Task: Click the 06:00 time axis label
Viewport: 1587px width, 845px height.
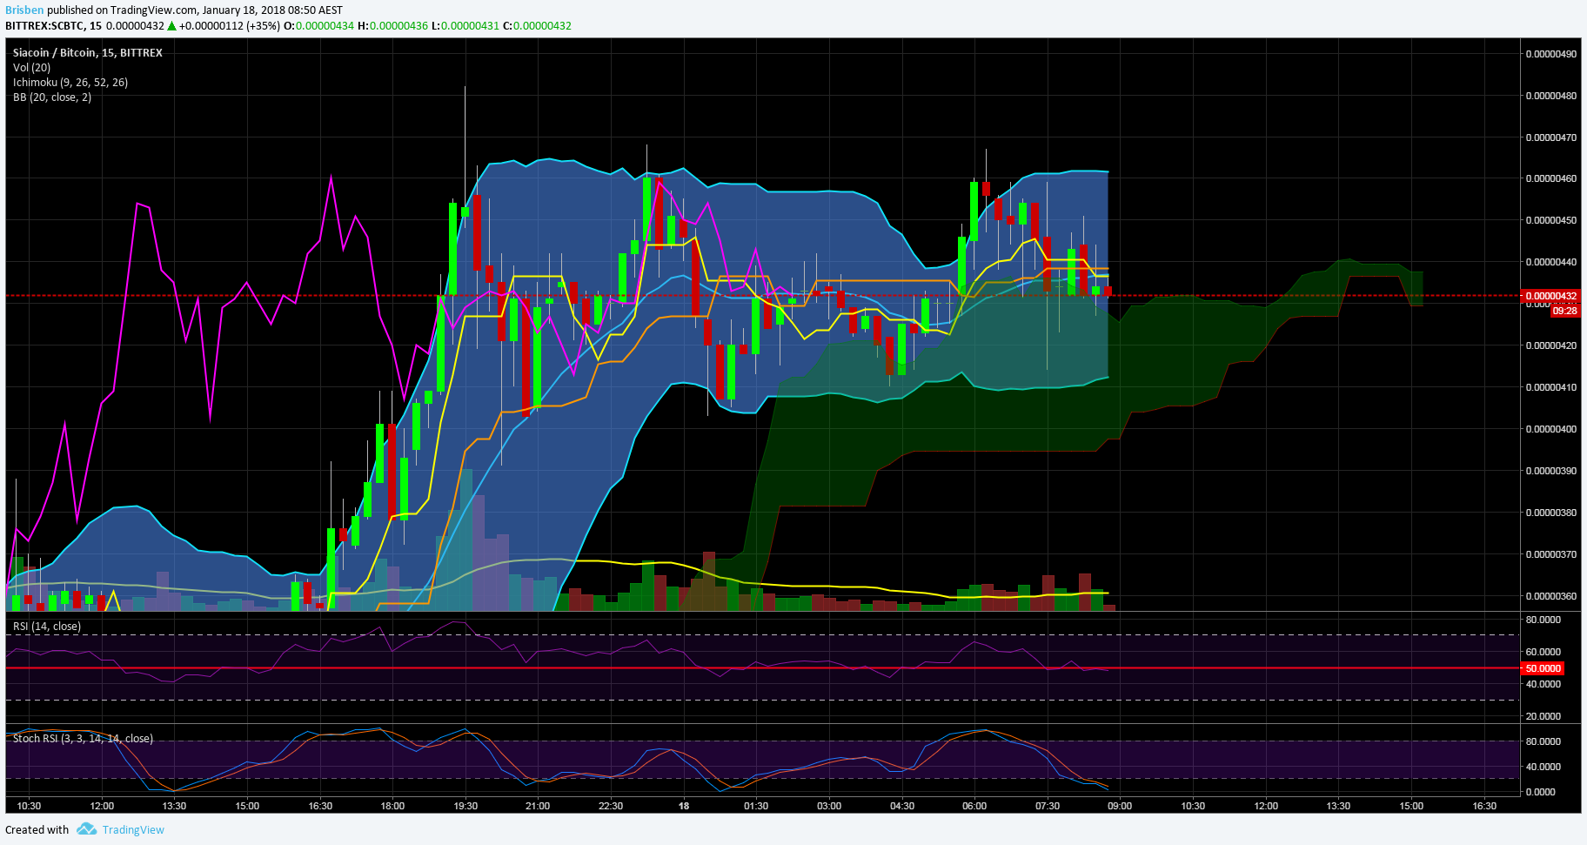Action: click(x=974, y=806)
